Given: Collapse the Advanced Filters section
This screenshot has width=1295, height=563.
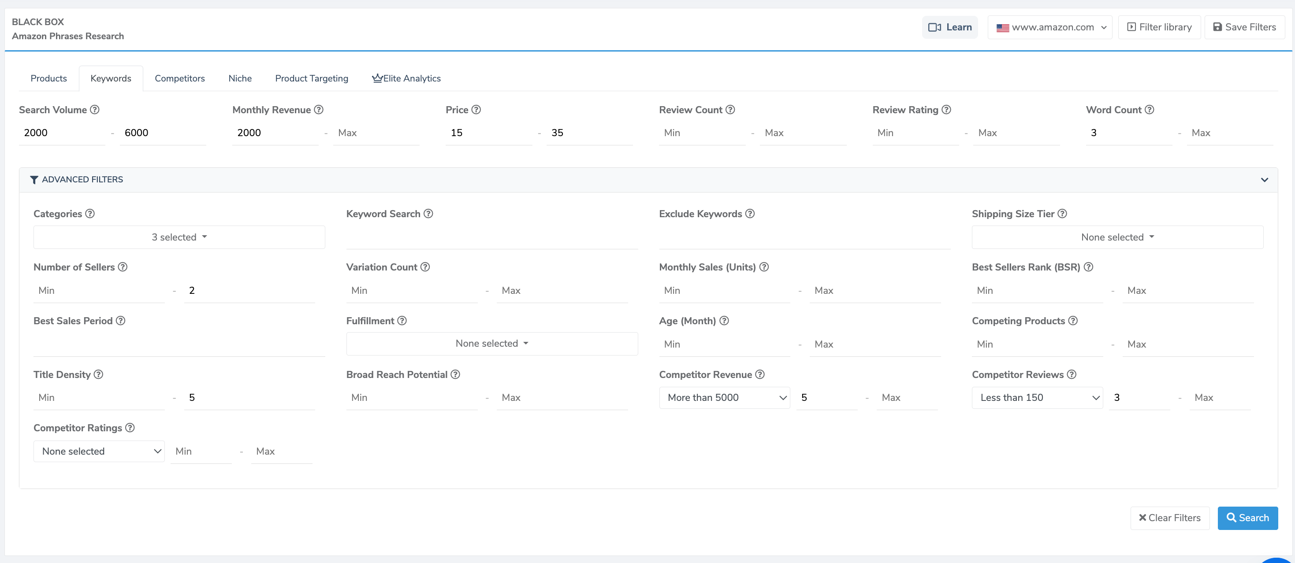Looking at the screenshot, I should pos(1265,179).
